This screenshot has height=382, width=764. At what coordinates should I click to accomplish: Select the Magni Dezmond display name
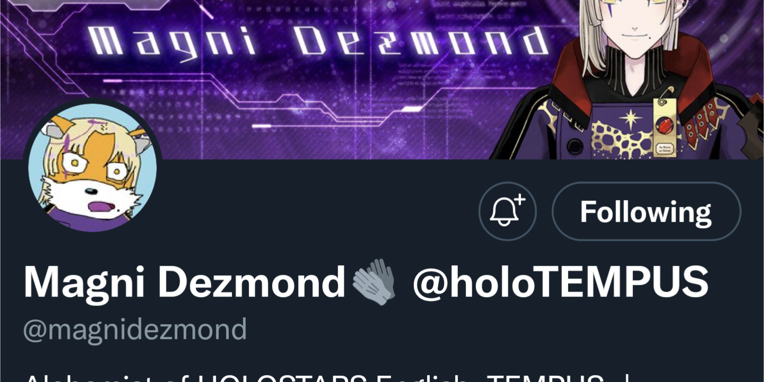tap(184, 282)
